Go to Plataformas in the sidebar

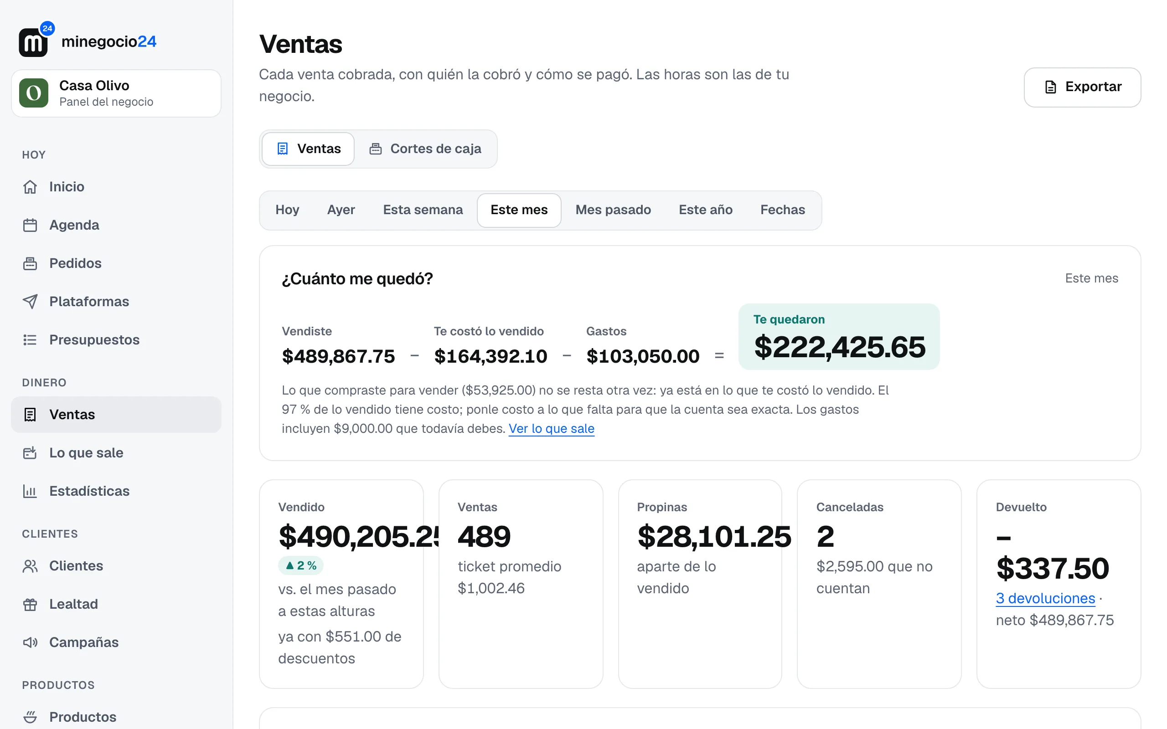[116, 301]
